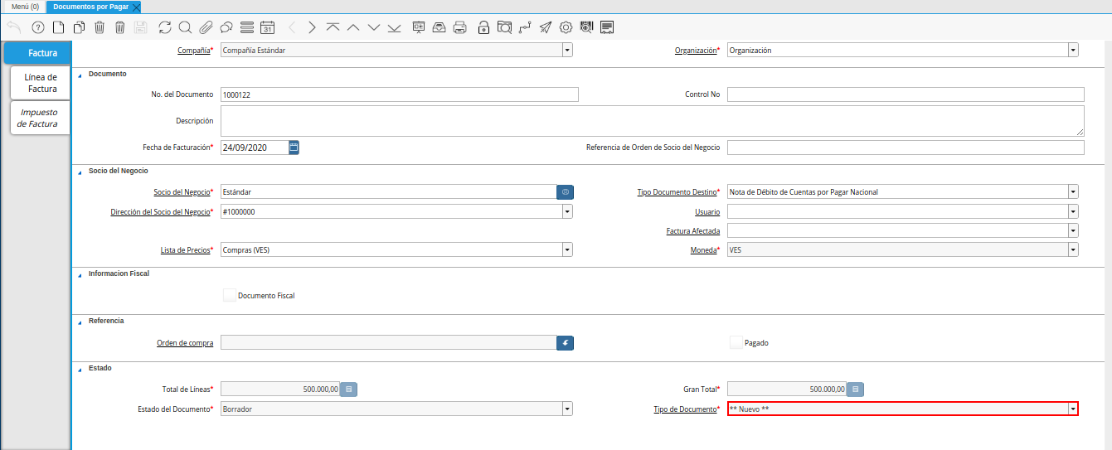This screenshot has width=1112, height=450.
Task: Click the Help question mark icon
Action: pos(37,27)
